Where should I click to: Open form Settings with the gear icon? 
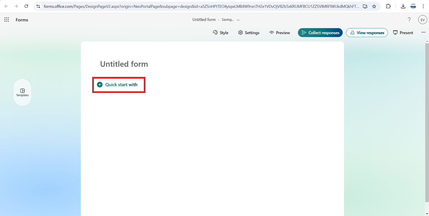[x=249, y=33]
